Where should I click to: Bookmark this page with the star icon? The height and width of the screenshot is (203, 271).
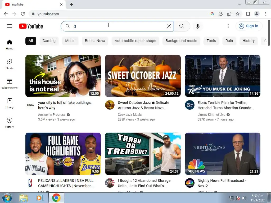(x=238, y=14)
